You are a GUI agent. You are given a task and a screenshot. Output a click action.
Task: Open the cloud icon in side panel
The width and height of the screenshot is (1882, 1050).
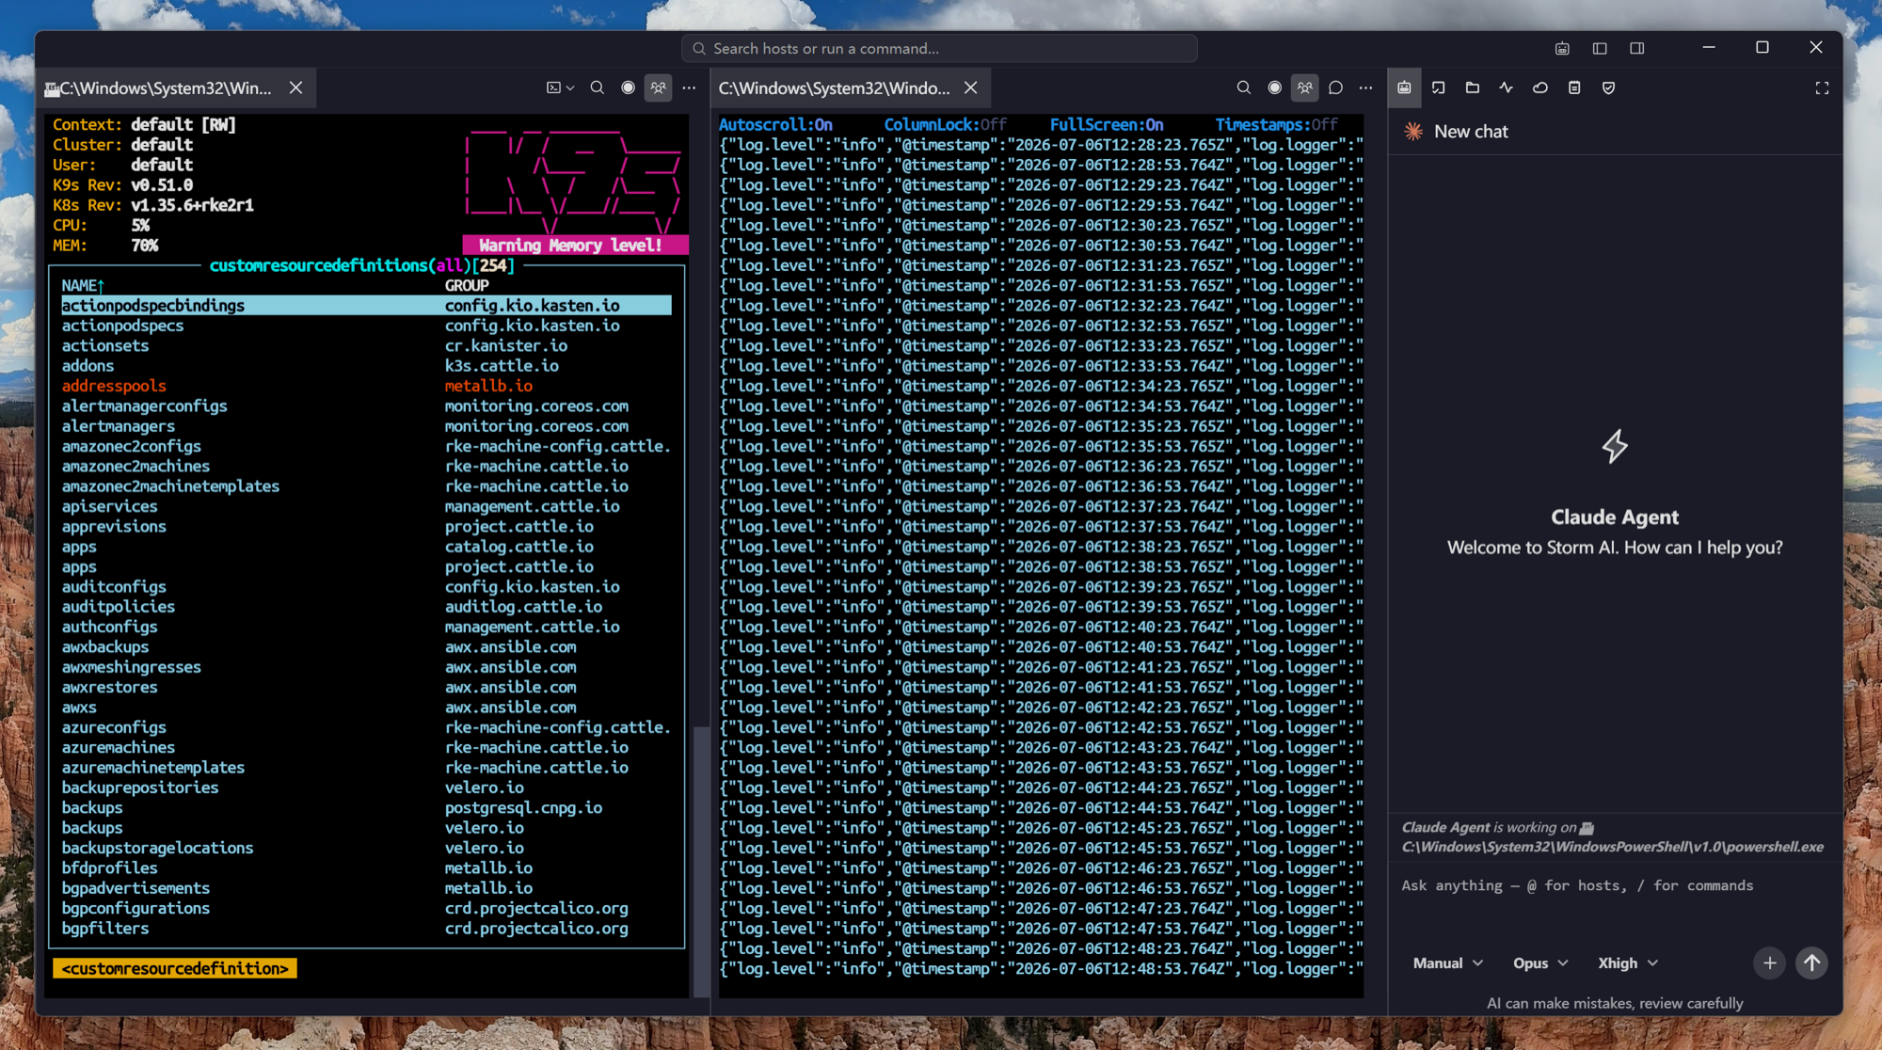(1540, 87)
